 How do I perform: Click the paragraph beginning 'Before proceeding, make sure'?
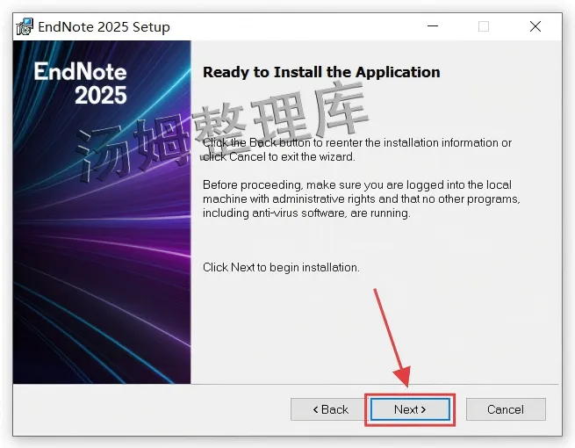click(361, 199)
